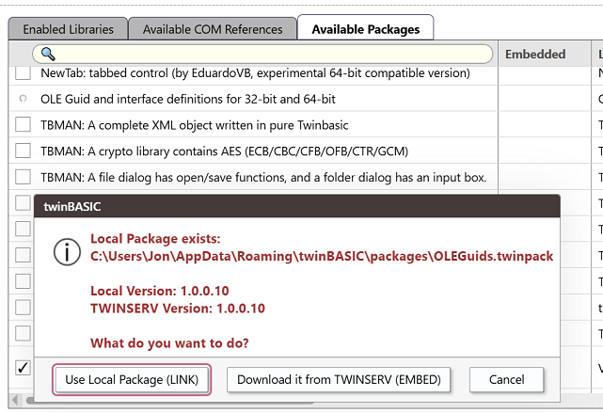Click TBMAN: A crypto library row text
Screen dimensions: 603x413
tap(225, 151)
